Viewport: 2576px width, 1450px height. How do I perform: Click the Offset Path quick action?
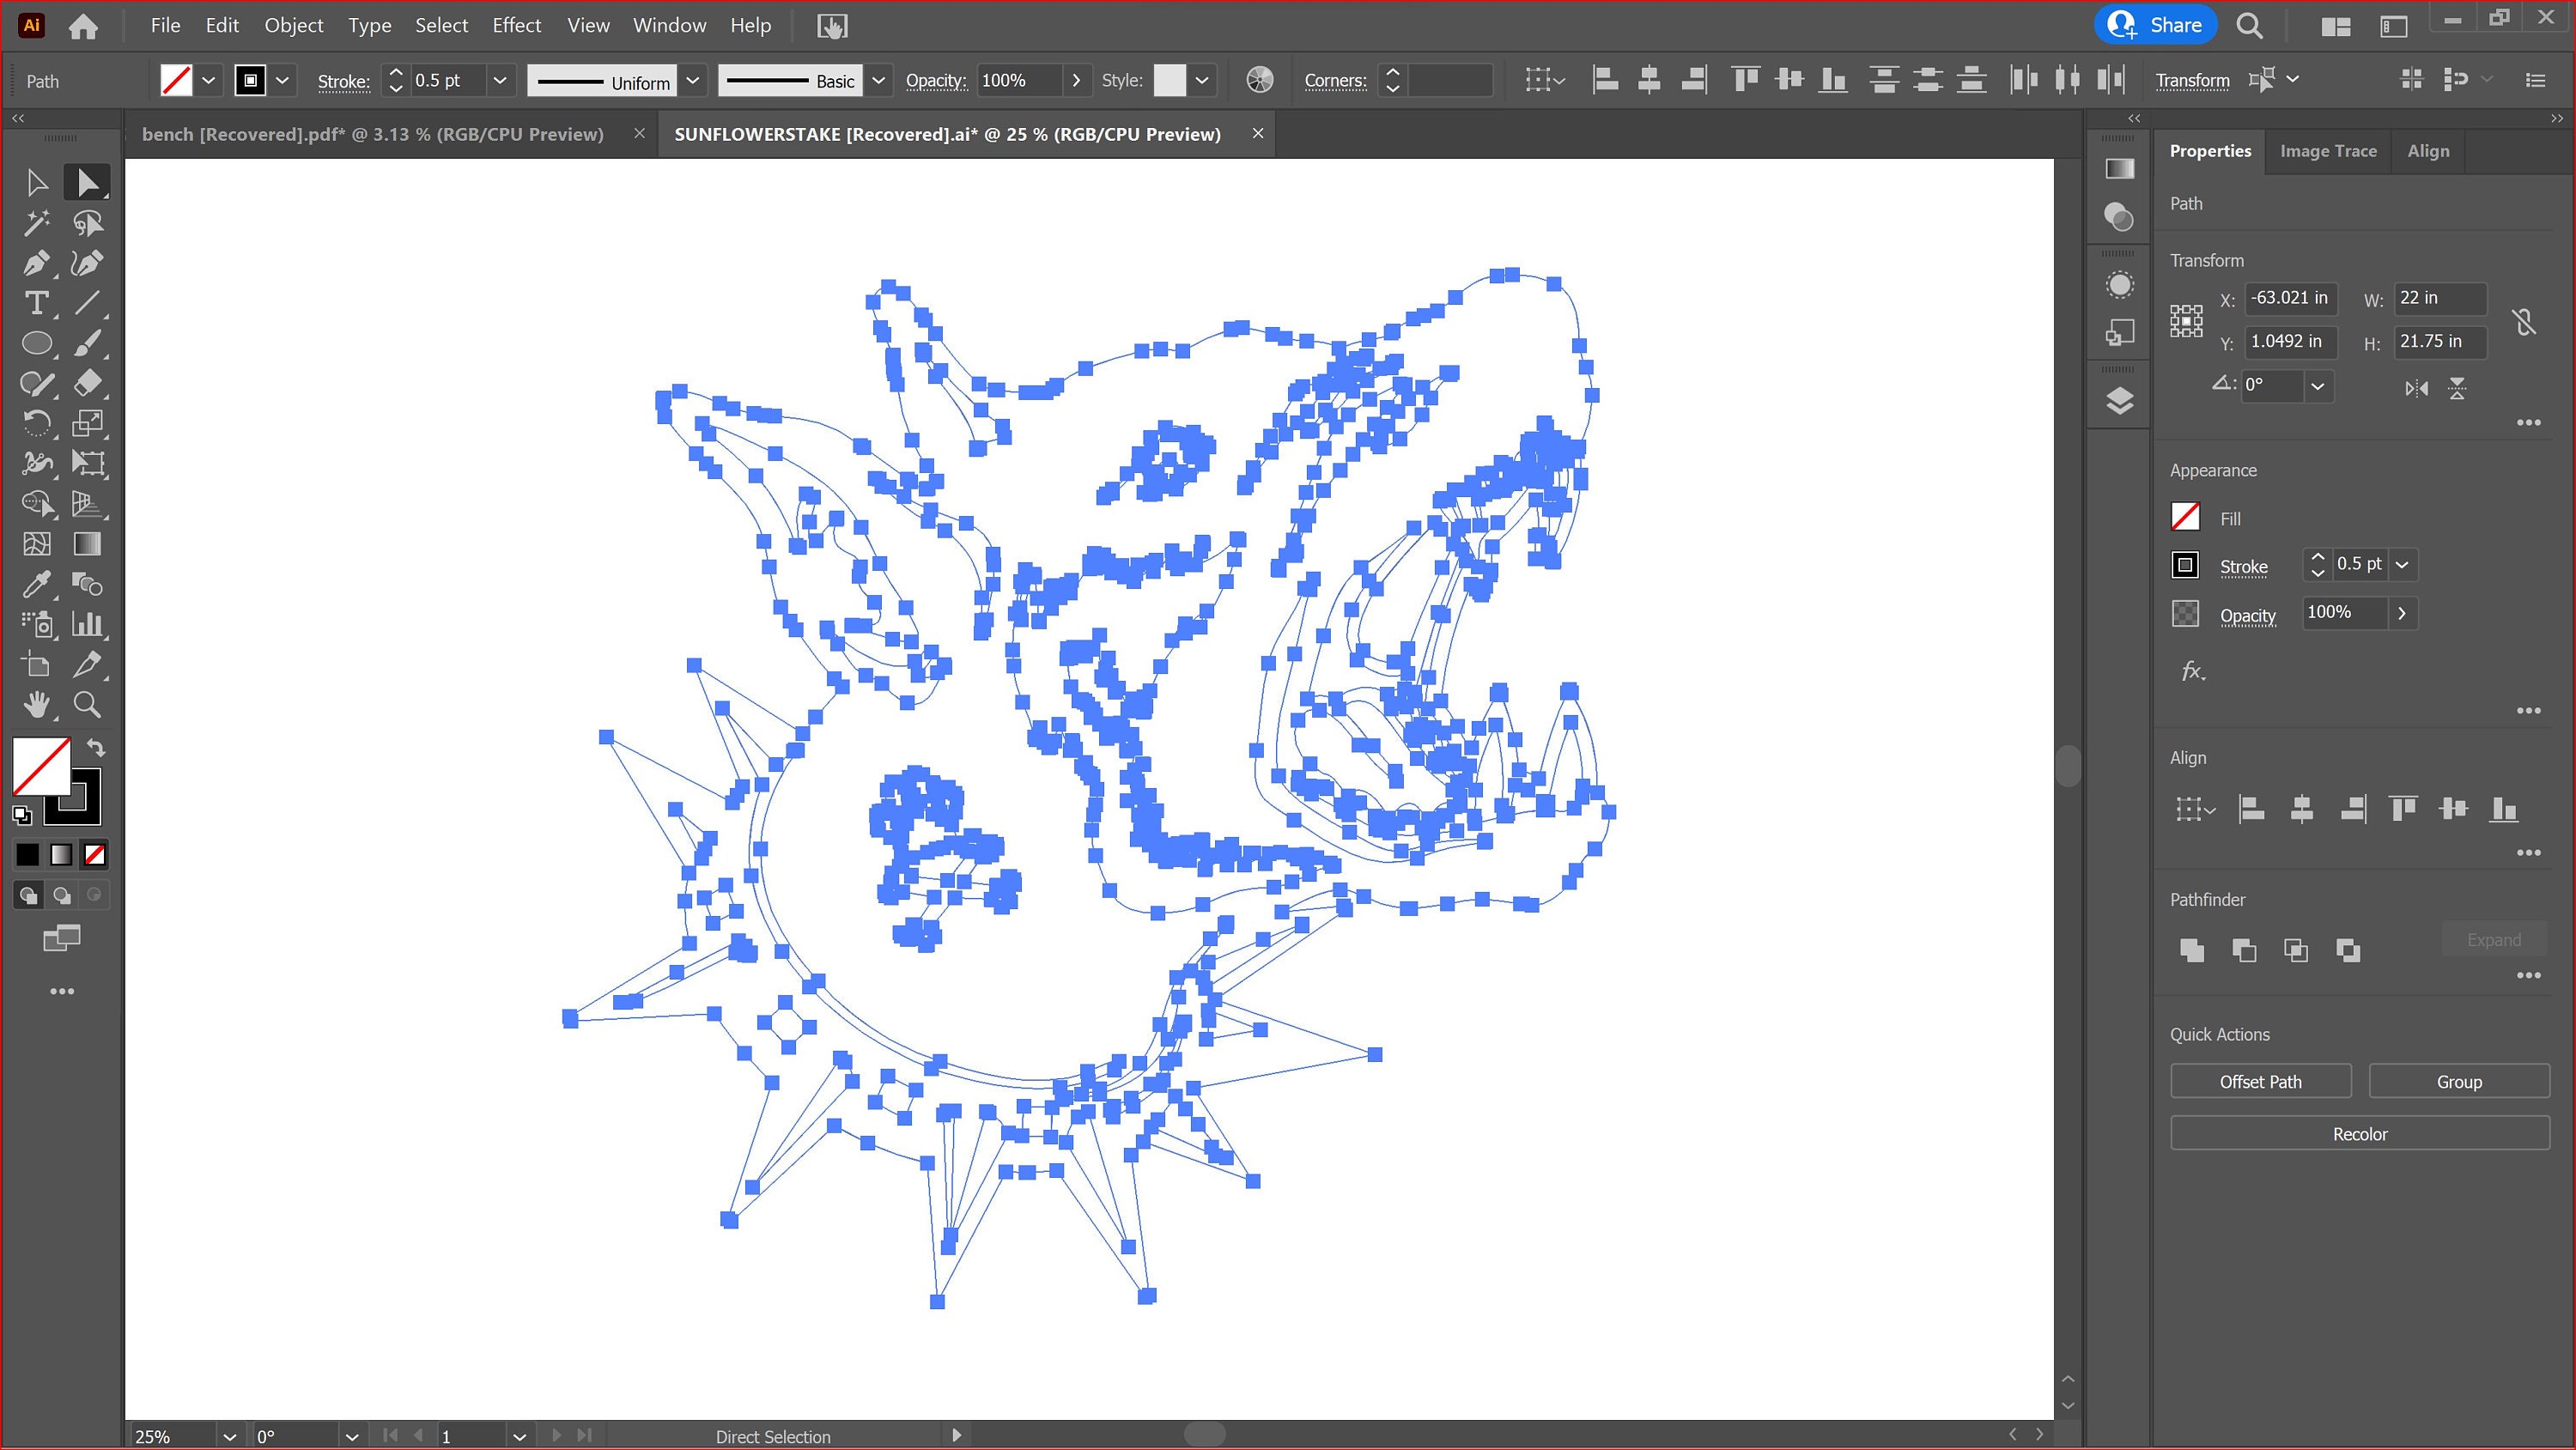coord(2260,1081)
